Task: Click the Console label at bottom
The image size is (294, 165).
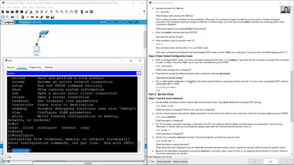Action: tap(88, 163)
